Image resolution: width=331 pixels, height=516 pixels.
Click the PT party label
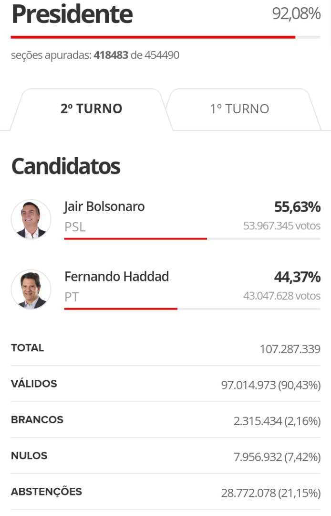(72, 297)
